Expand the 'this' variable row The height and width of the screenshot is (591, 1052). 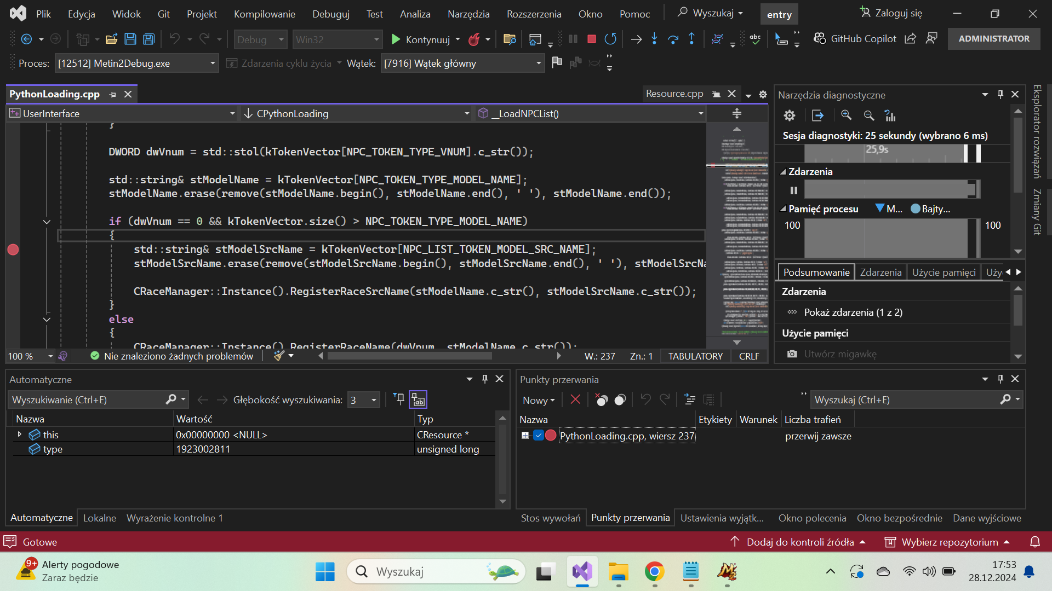[x=20, y=434]
